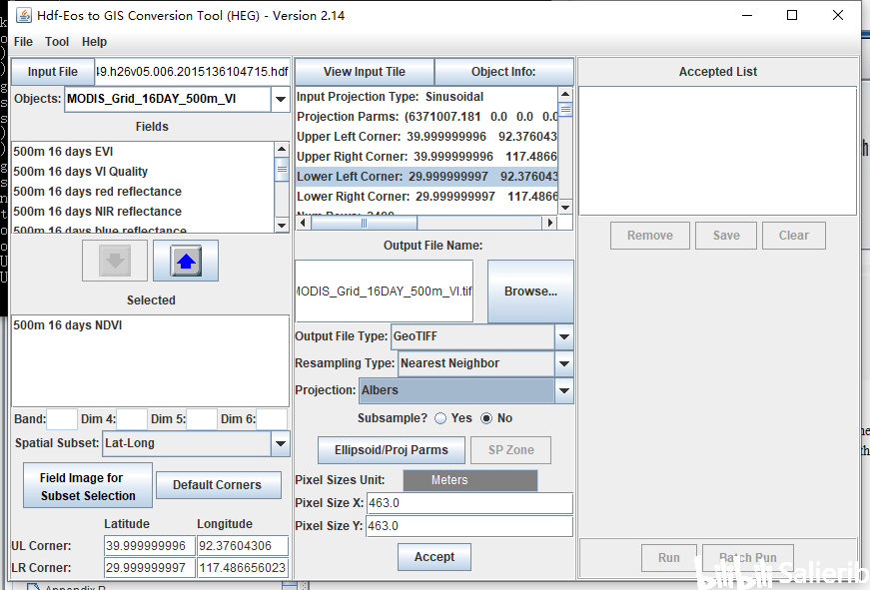
Task: Select the Yes radio for Subsample
Action: point(440,418)
